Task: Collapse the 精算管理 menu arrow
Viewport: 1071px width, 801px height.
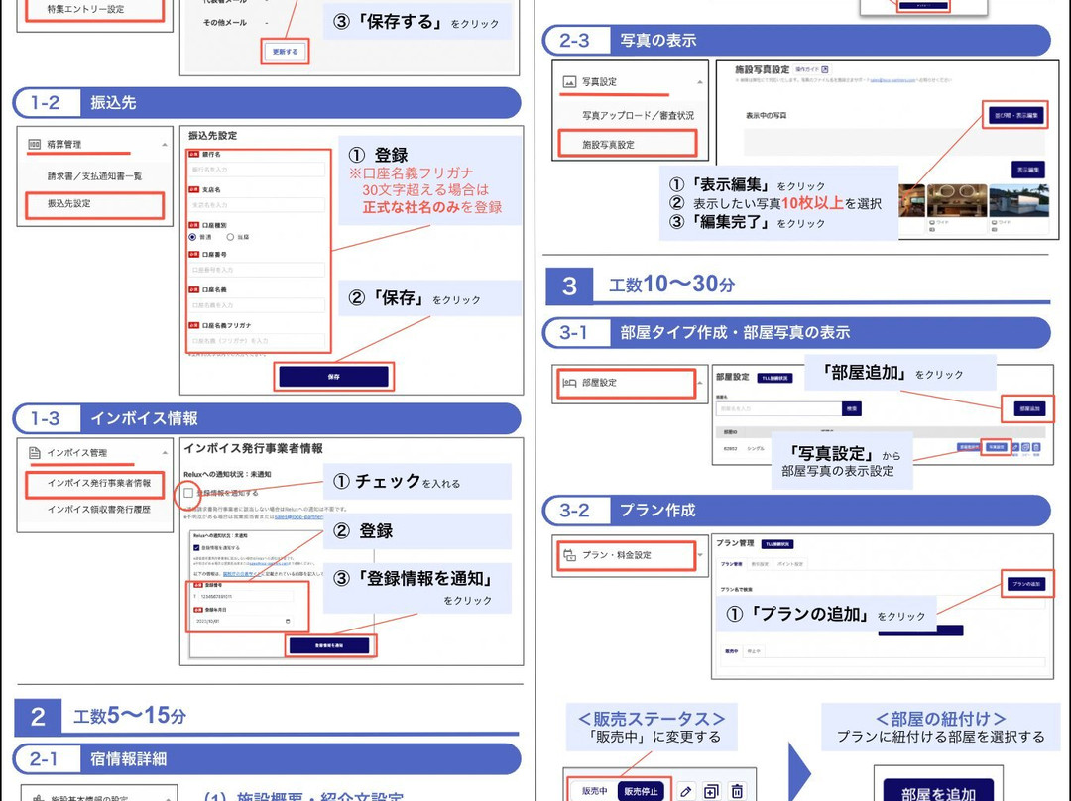Action: click(164, 145)
